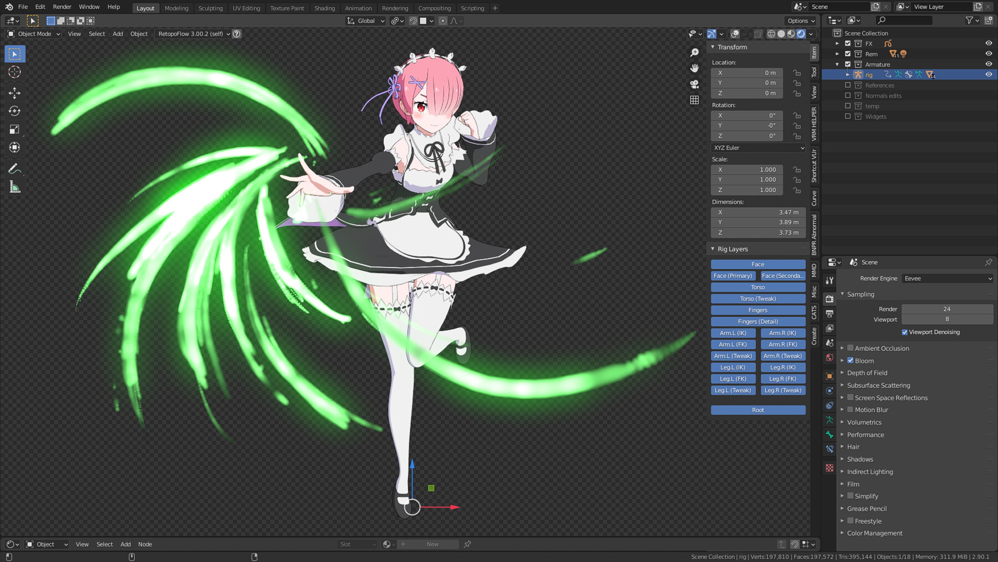Select the Measure tool
The height and width of the screenshot is (562, 998).
(x=14, y=188)
